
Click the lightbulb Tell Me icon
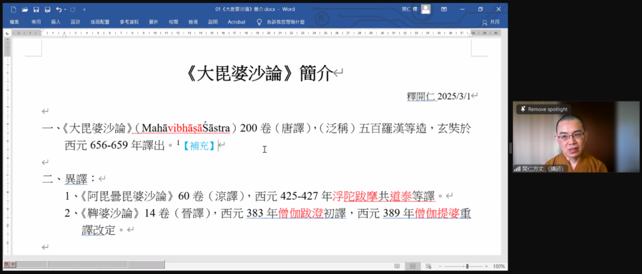coord(259,21)
